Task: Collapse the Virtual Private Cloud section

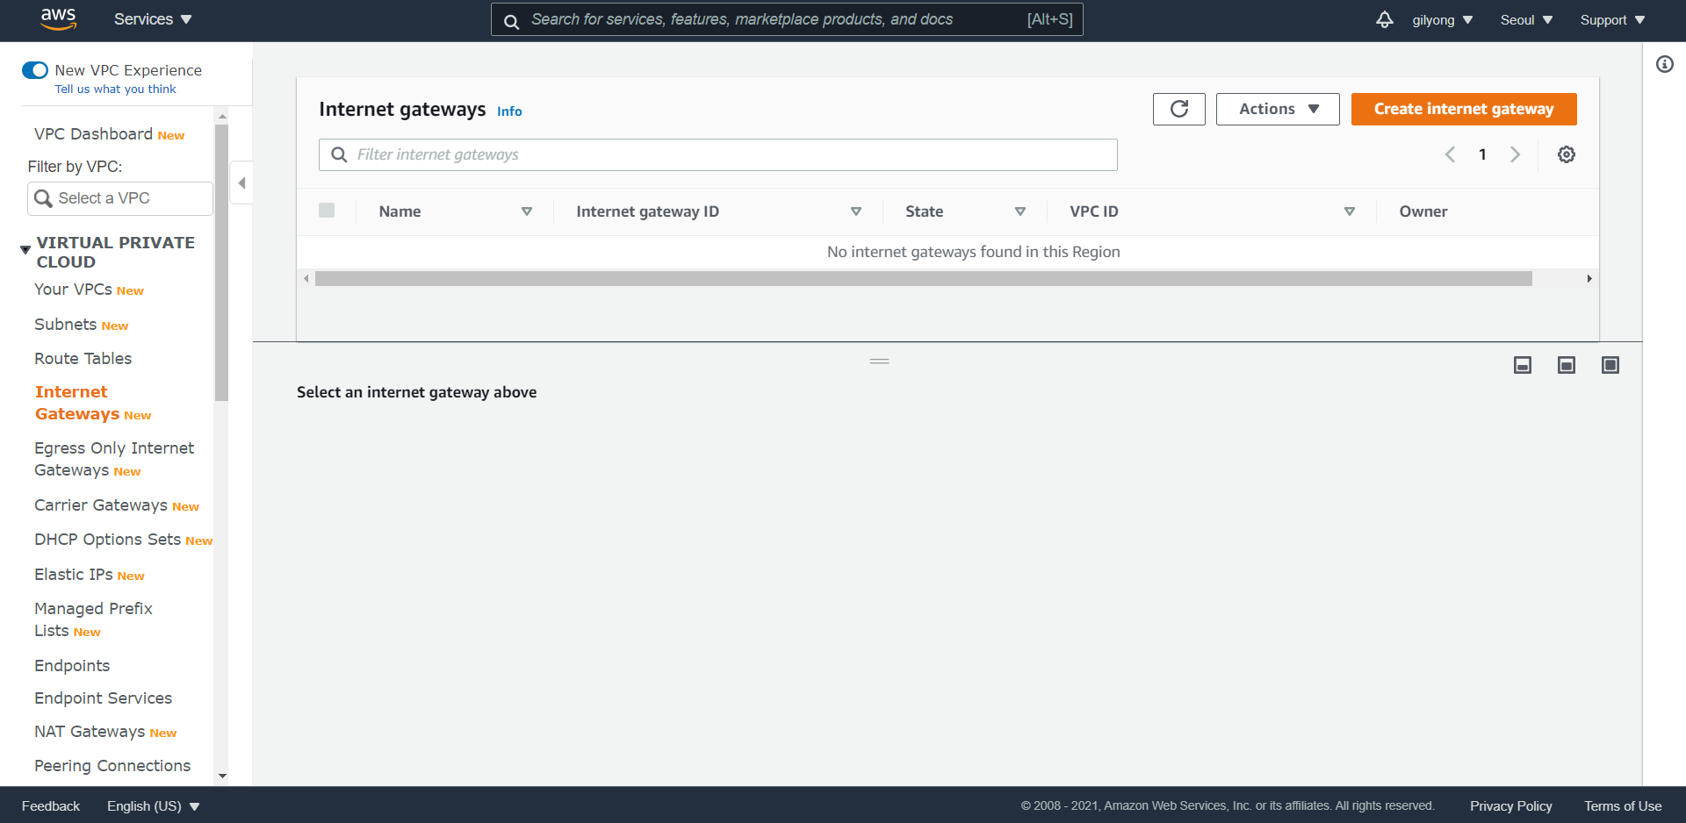Action: pos(25,250)
